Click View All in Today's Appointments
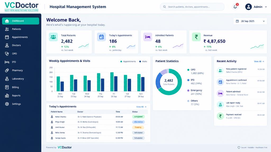The width and height of the screenshot is (271, 152). [141, 107]
